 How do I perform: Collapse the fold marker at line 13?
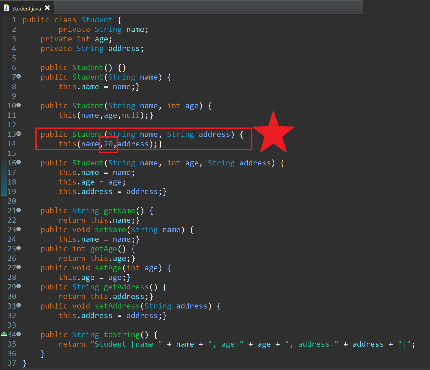[19, 134]
